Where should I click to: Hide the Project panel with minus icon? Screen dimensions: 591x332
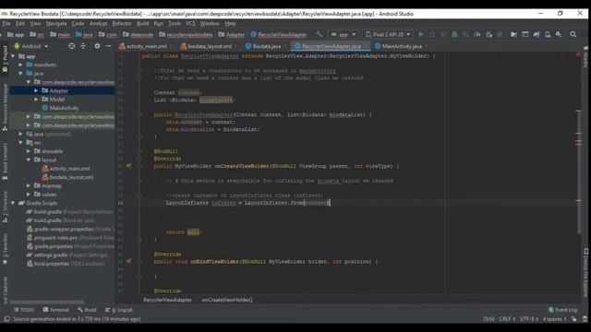[x=108, y=46]
